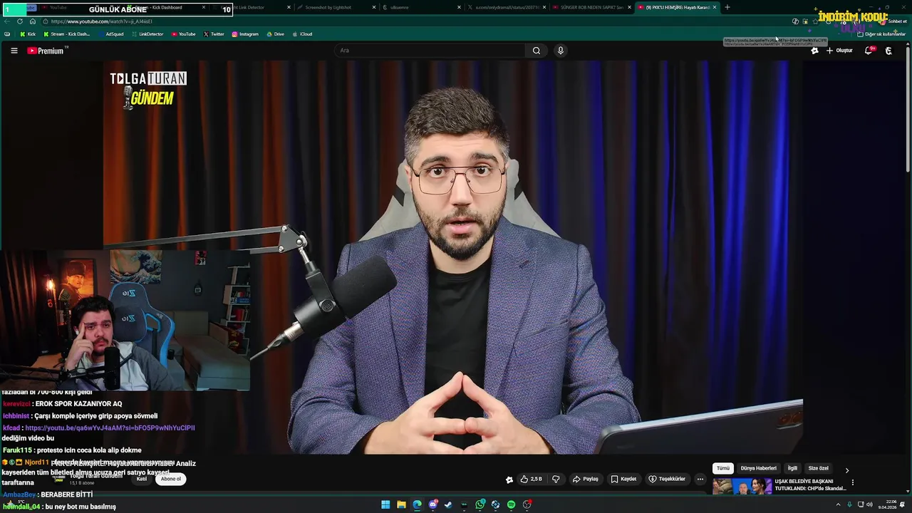Open volume control in system tray
912x513 pixels.
(x=870, y=504)
